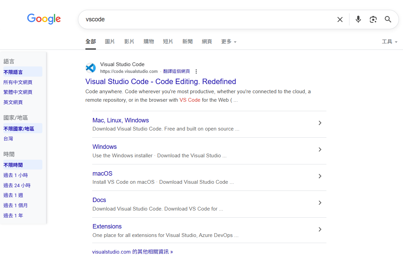Click the One place for all extensions description

(165, 235)
